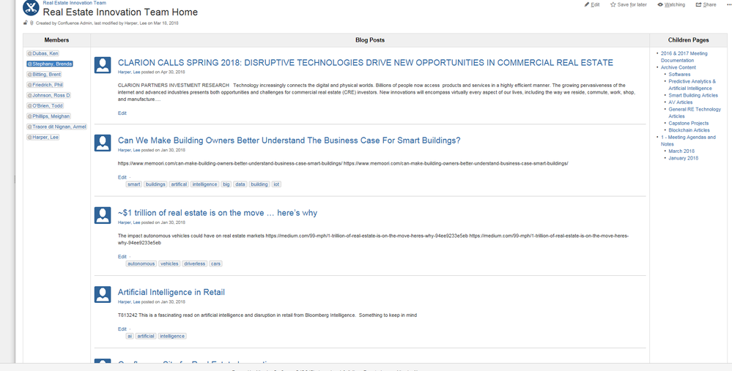
Task: Click Edit under the Clarion Calls post
Action: tap(122, 113)
